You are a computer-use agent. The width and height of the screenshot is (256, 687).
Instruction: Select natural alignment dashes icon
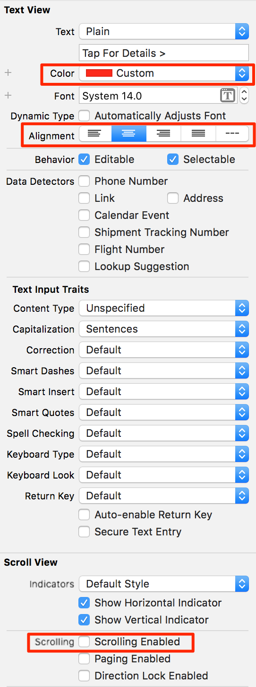pos(232,134)
